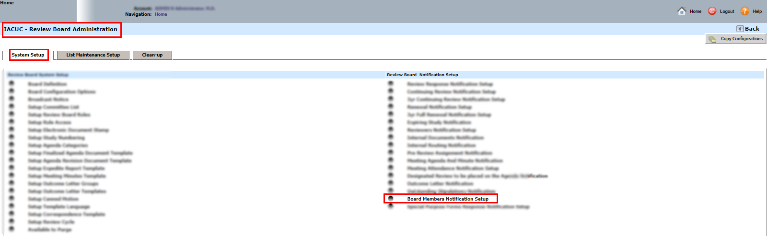This screenshot has width=767, height=236.
Task: Open Setup Finalized Agenda Document Template link
Action: [80, 153]
